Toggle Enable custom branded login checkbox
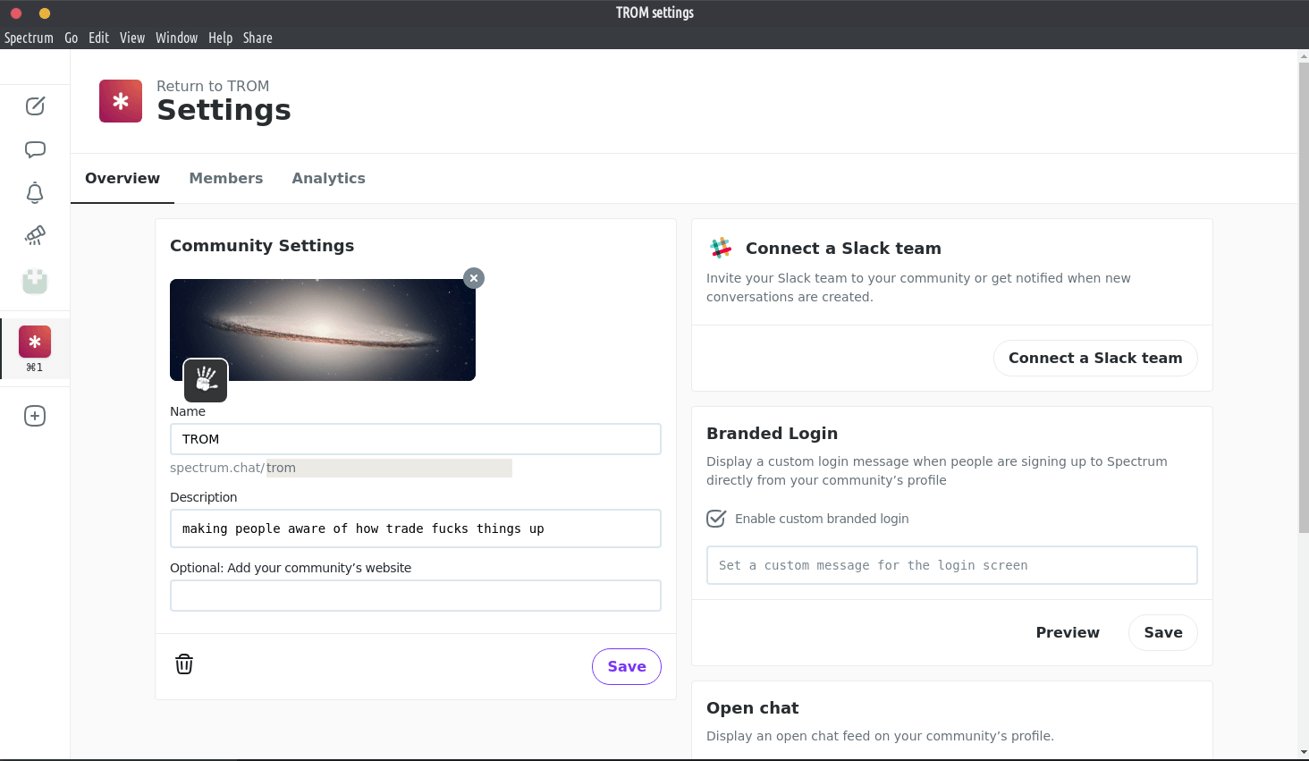Image resolution: width=1309 pixels, height=761 pixels. pos(716,519)
